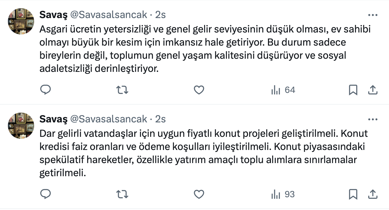Open Savaş avatar on second tweet
The width and height of the screenshot is (389, 210).
21,125
